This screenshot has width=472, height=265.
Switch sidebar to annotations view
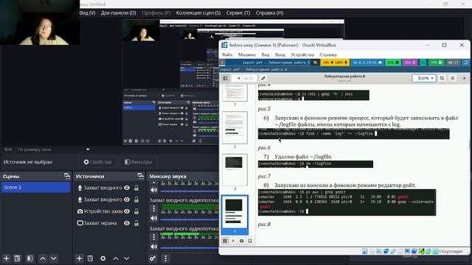click(241, 241)
